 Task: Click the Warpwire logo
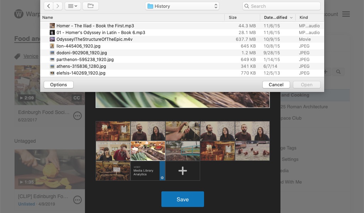coord(19,14)
